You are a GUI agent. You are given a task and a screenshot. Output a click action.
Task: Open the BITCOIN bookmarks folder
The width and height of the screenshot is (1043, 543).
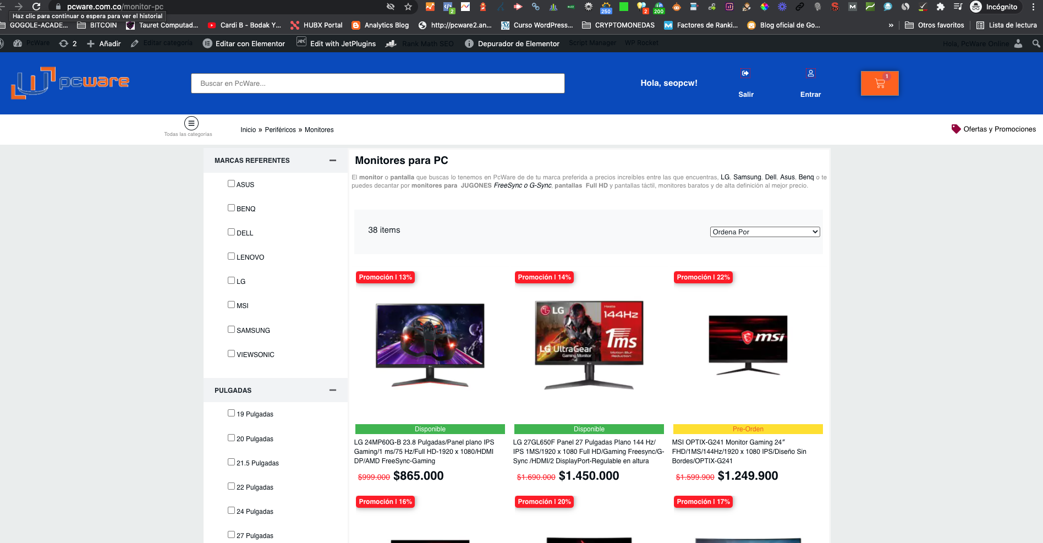pyautogui.click(x=97, y=25)
